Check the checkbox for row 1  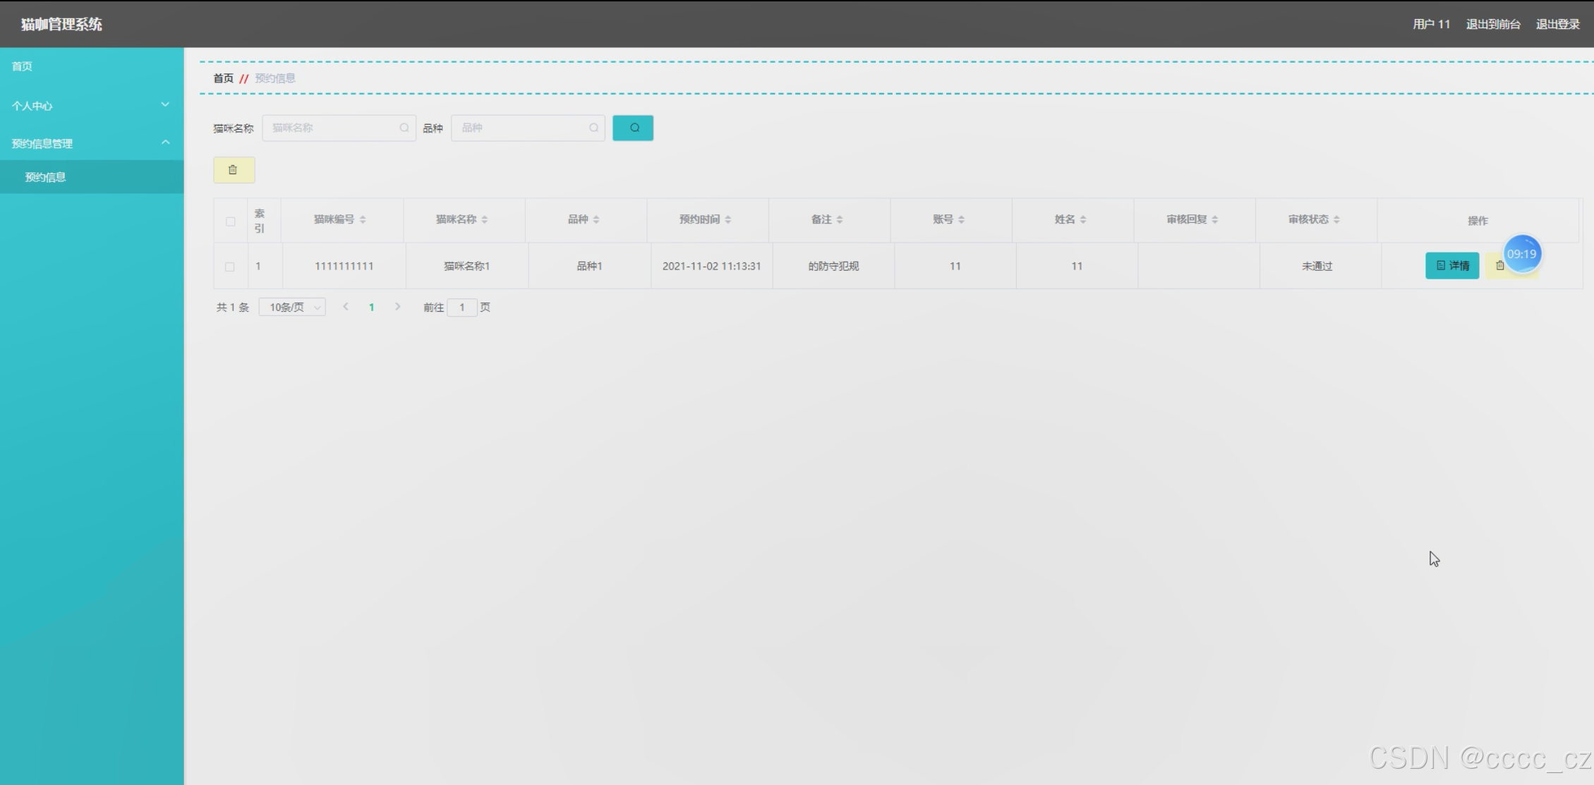tap(229, 267)
